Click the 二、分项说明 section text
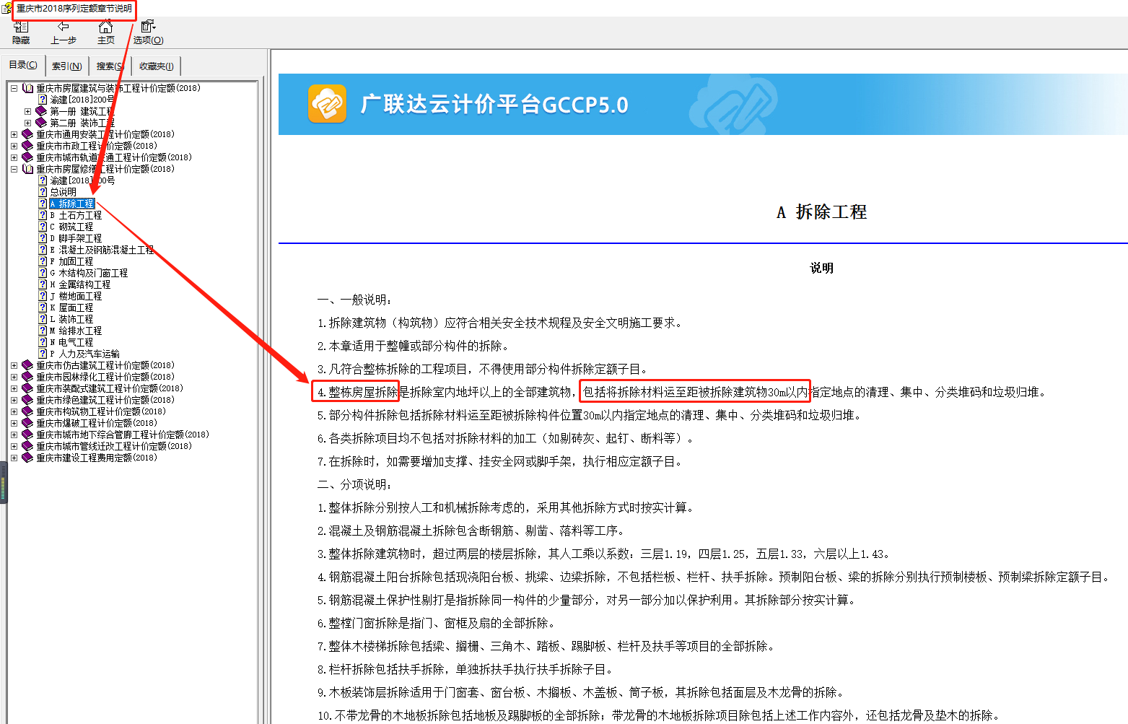The height and width of the screenshot is (724, 1128). pos(354,484)
